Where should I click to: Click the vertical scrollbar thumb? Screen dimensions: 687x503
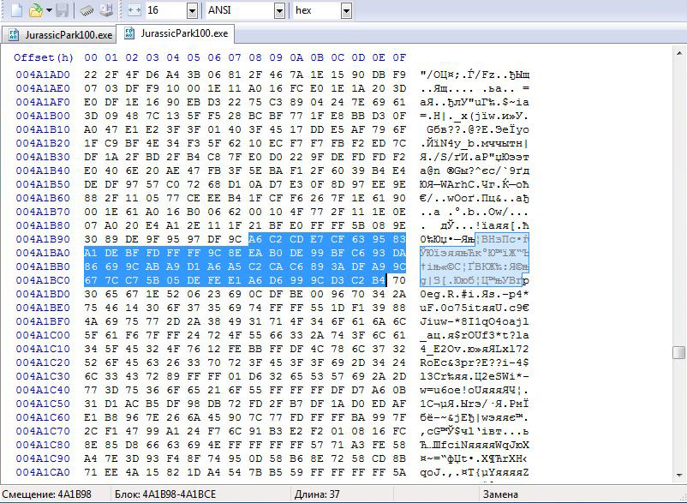[679, 352]
